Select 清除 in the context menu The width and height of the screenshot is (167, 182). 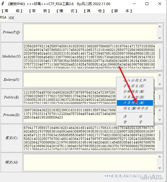click(x=135, y=116)
